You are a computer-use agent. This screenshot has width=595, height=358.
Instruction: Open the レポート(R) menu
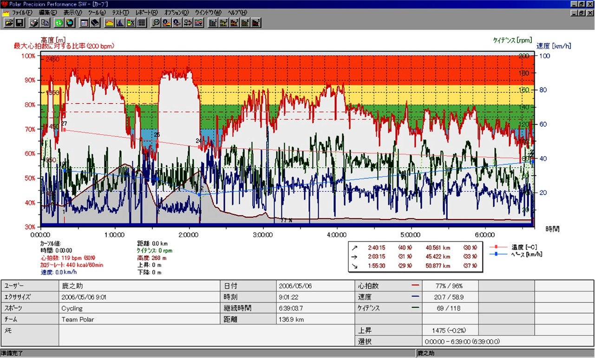147,13
